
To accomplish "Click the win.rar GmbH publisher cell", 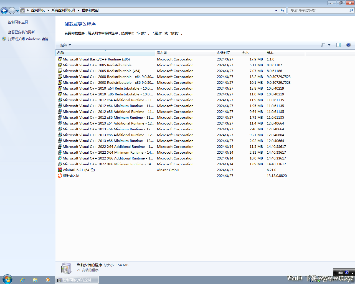I will point(168,170).
